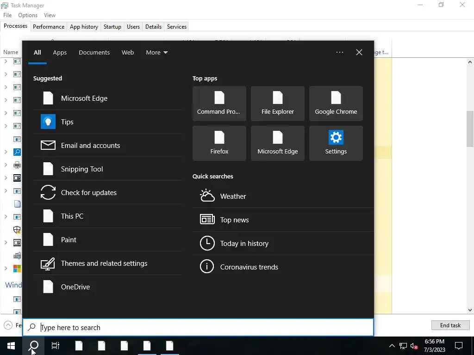Launch Firefox top app tile

coord(219,143)
